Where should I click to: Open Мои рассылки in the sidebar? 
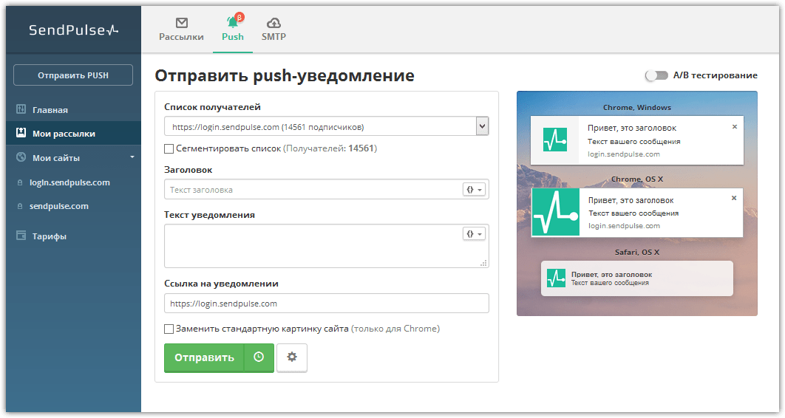click(64, 134)
